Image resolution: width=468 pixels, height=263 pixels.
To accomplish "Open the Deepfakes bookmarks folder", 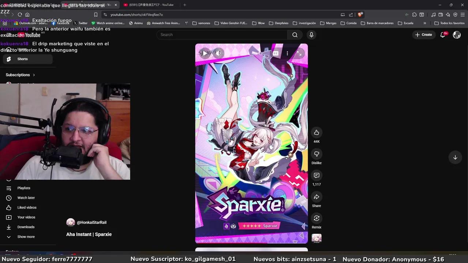I will click(x=279, y=23).
